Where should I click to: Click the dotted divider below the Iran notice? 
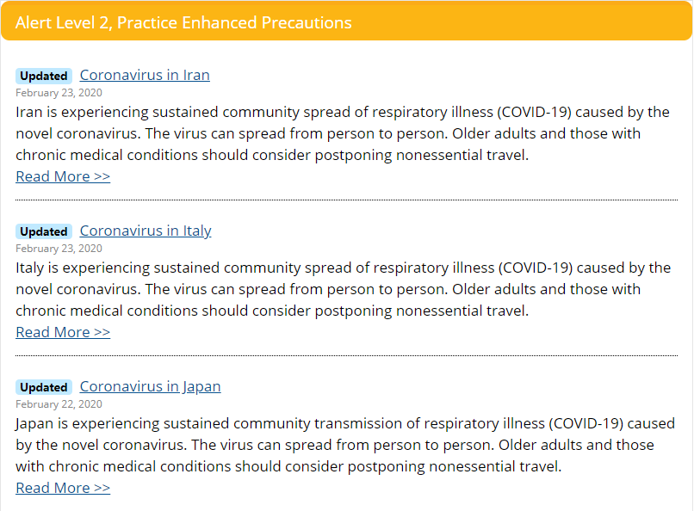[346, 200]
